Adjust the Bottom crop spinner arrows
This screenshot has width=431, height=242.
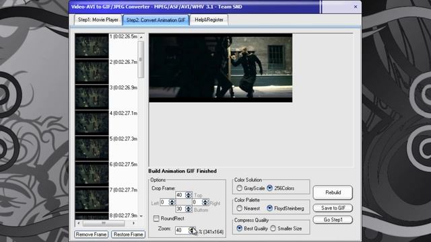[x=189, y=209]
